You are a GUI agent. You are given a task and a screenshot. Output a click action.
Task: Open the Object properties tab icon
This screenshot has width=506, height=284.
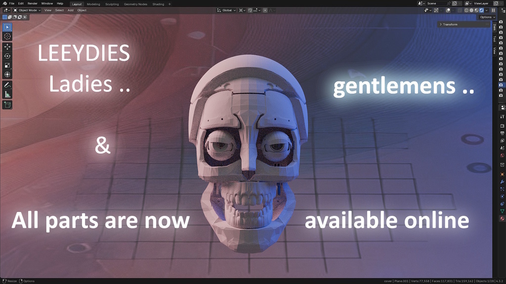(502, 174)
